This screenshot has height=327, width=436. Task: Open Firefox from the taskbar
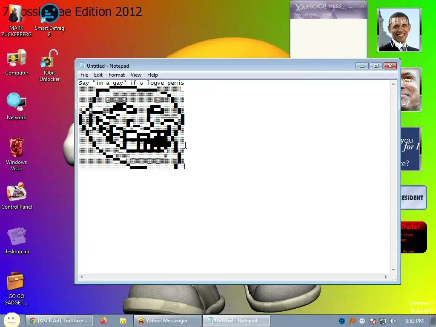click(x=103, y=321)
